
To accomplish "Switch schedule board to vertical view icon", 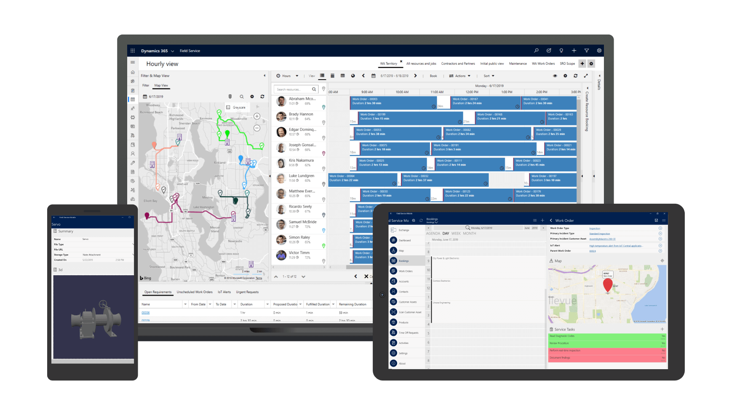I will (332, 76).
